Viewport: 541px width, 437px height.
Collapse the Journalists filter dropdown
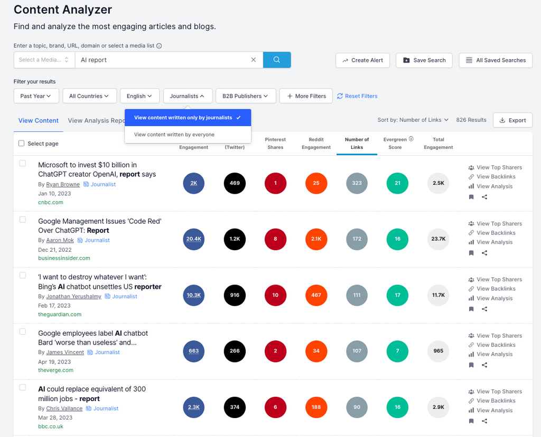[x=188, y=96]
